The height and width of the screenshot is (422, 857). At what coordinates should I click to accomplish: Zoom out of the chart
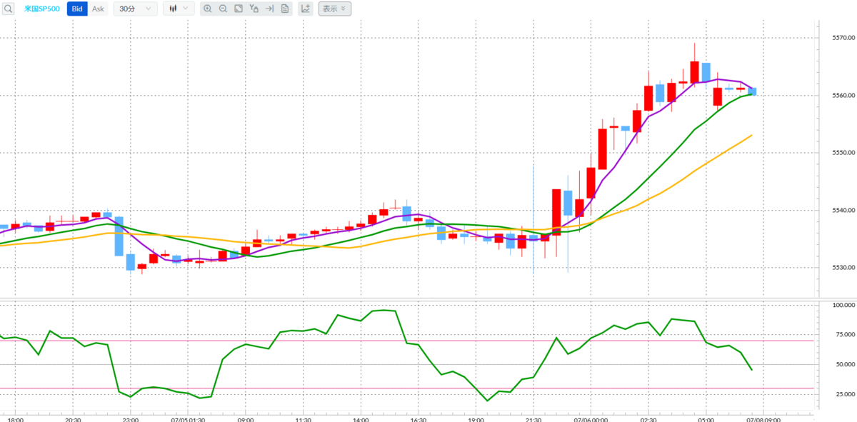pos(223,9)
